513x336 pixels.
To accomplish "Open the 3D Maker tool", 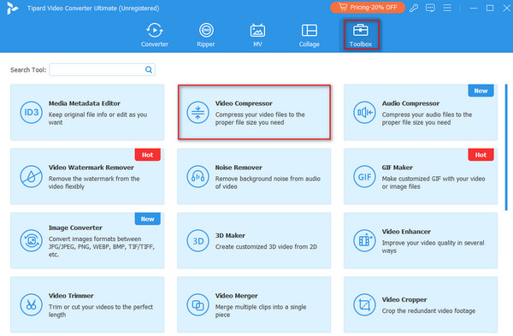I will coord(254,240).
